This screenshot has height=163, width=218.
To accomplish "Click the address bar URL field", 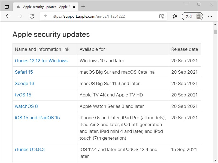I will pyautogui.click(x=104, y=16).
